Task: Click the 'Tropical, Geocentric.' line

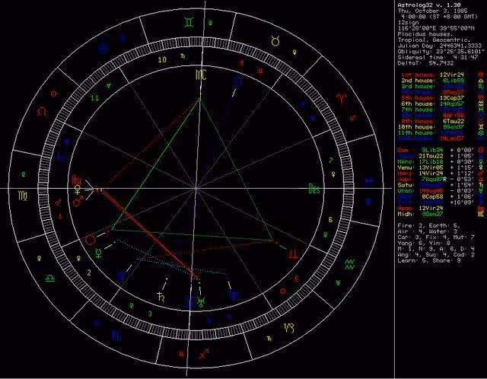Action: tap(434, 40)
